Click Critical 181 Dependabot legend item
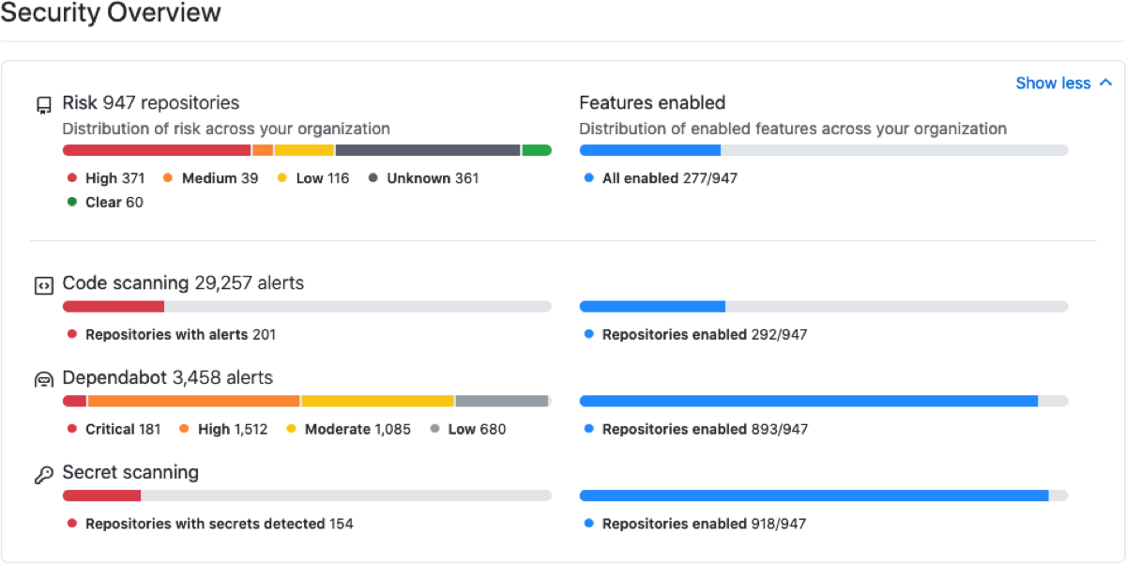The image size is (1126, 563). pyautogui.click(x=114, y=430)
